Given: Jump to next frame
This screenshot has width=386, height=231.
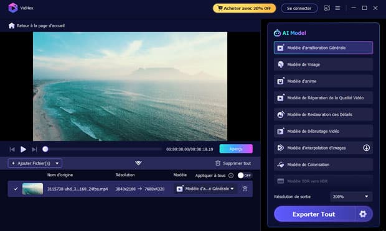Looking at the screenshot, I should 34,149.
